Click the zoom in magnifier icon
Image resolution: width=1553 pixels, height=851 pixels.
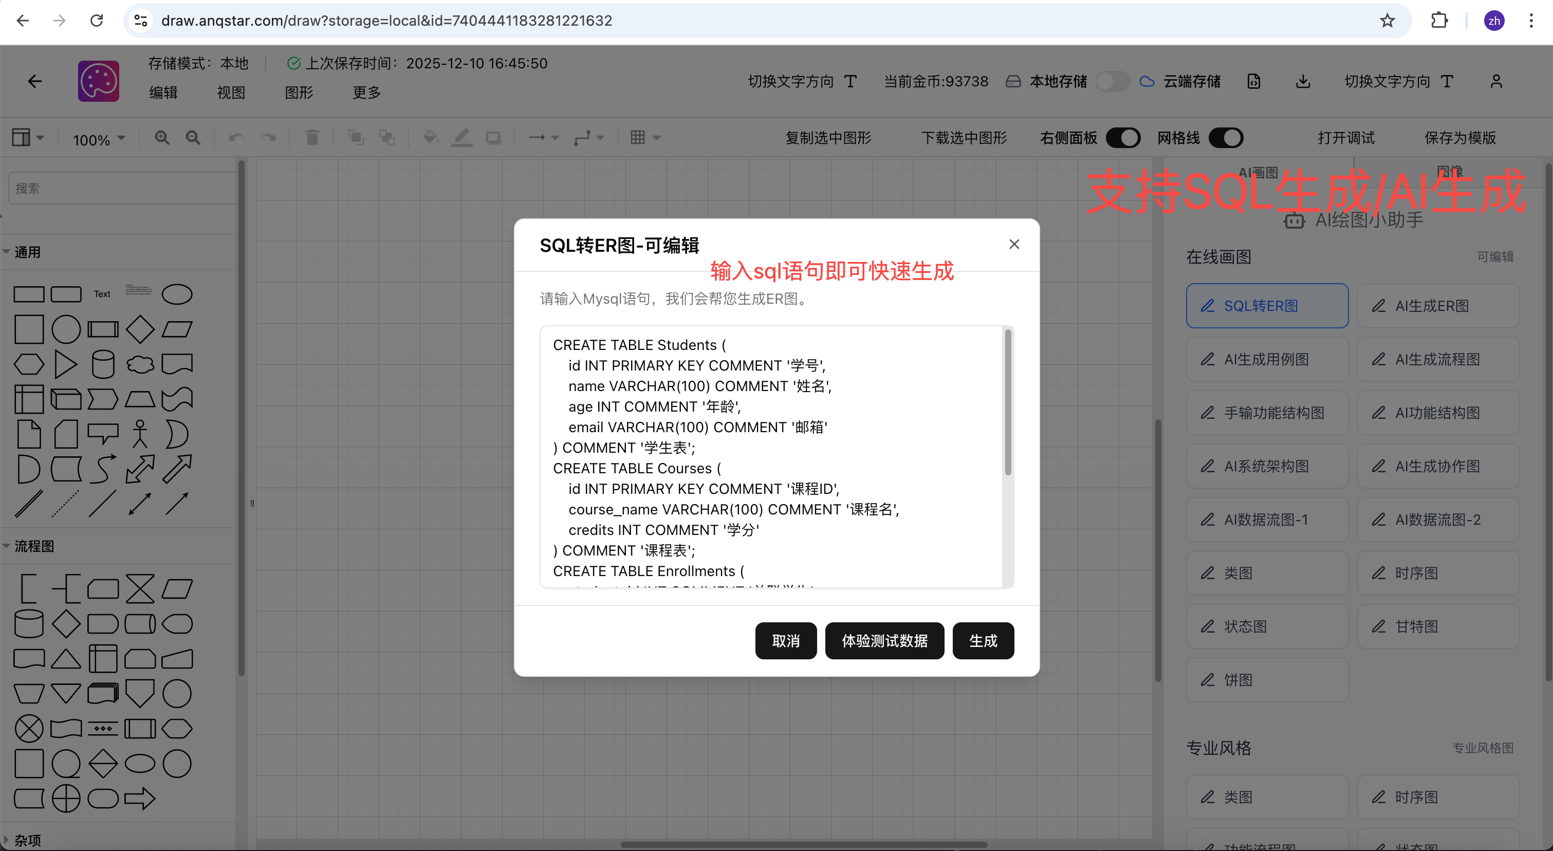[161, 138]
